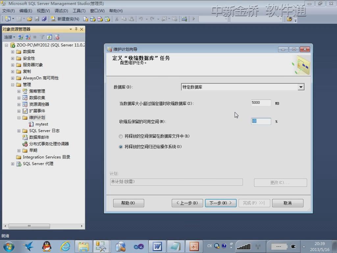Expand the 服务器对象 tree node
This screenshot has height=253, width=337.
point(13,65)
